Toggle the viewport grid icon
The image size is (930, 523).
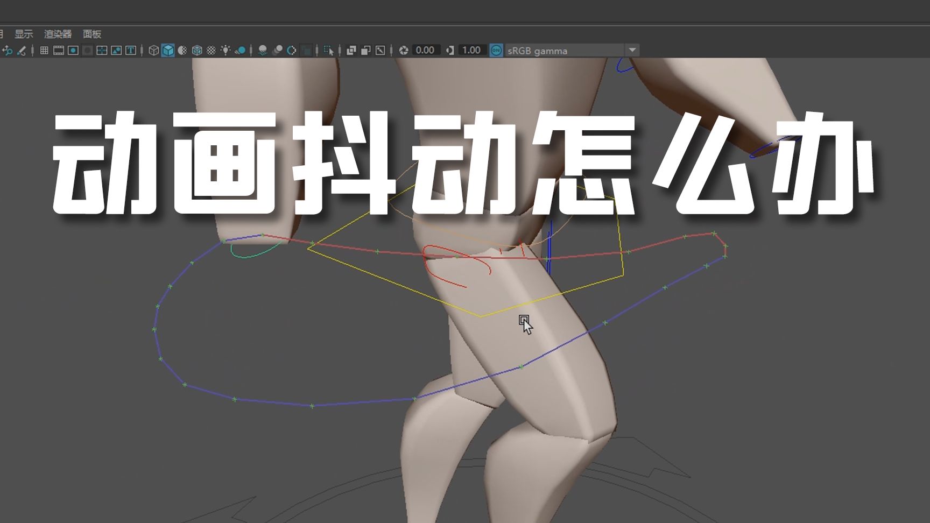[x=44, y=51]
